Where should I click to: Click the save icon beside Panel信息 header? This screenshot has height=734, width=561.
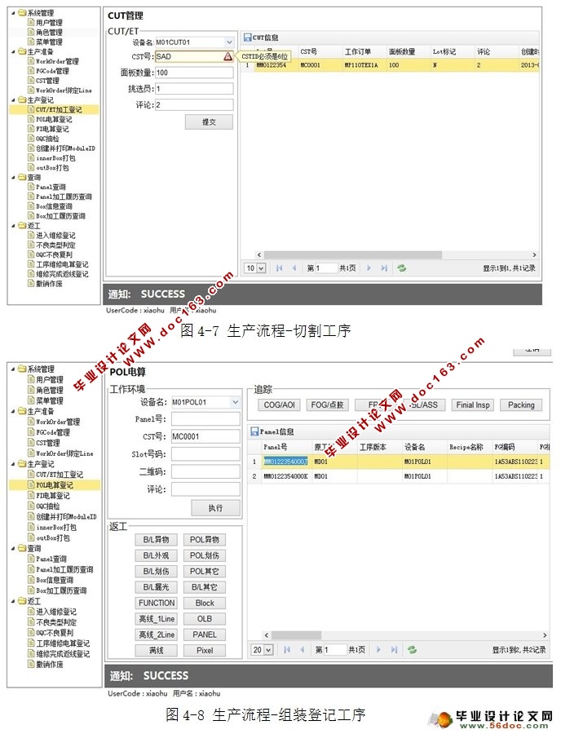point(255,431)
